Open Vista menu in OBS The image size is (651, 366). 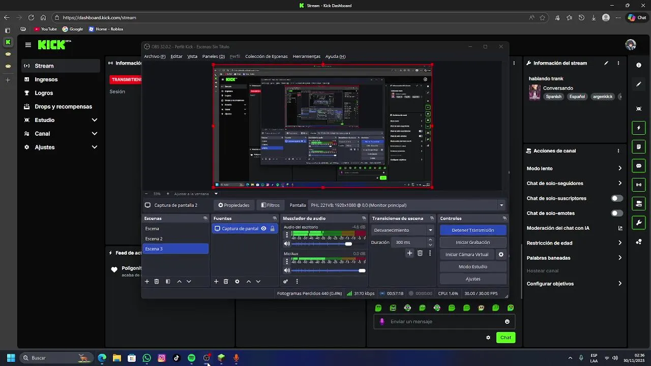(x=192, y=56)
